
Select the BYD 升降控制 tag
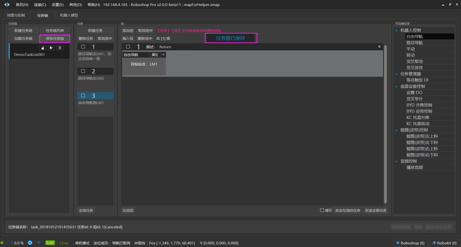click(419, 105)
